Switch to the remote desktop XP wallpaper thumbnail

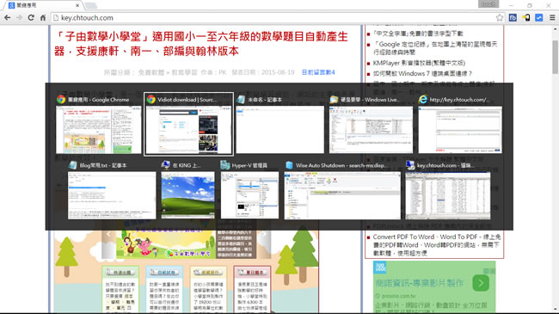[x=187, y=195]
